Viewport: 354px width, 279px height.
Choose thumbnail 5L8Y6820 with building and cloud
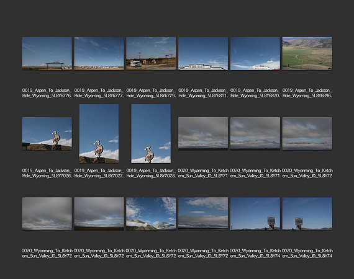pos(255,54)
